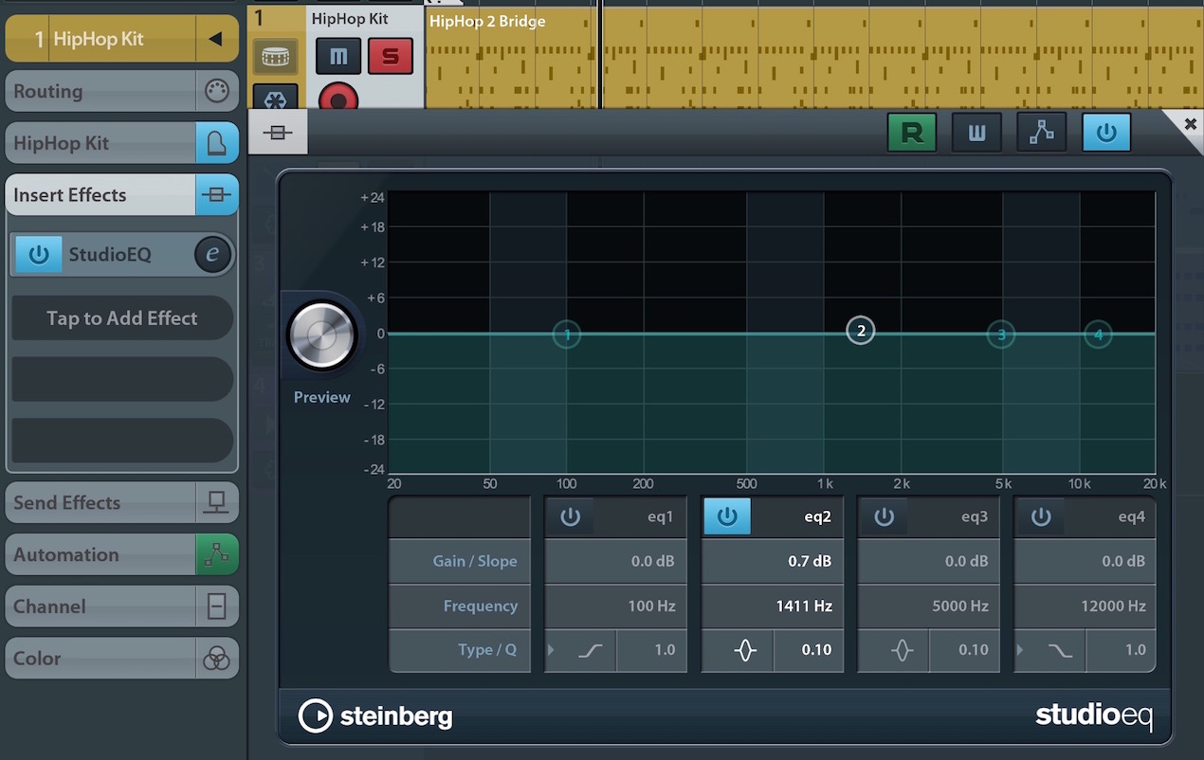The height and width of the screenshot is (760, 1204).
Task: Bypass the StudioEQ insert with its power button
Action: pyautogui.click(x=39, y=255)
